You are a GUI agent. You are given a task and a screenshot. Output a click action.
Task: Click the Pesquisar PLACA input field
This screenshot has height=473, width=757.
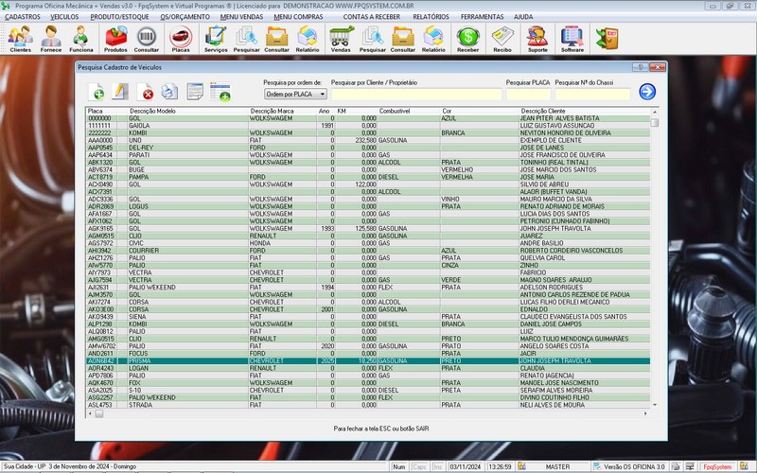coord(527,95)
